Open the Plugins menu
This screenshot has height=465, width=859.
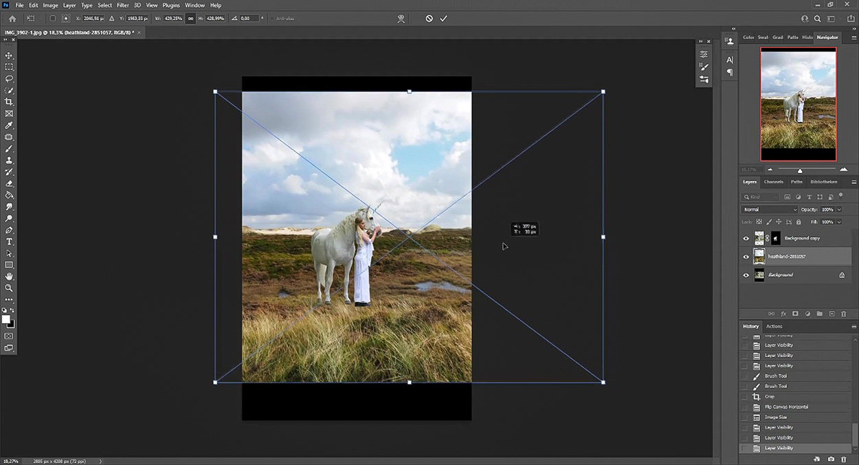coord(171,5)
